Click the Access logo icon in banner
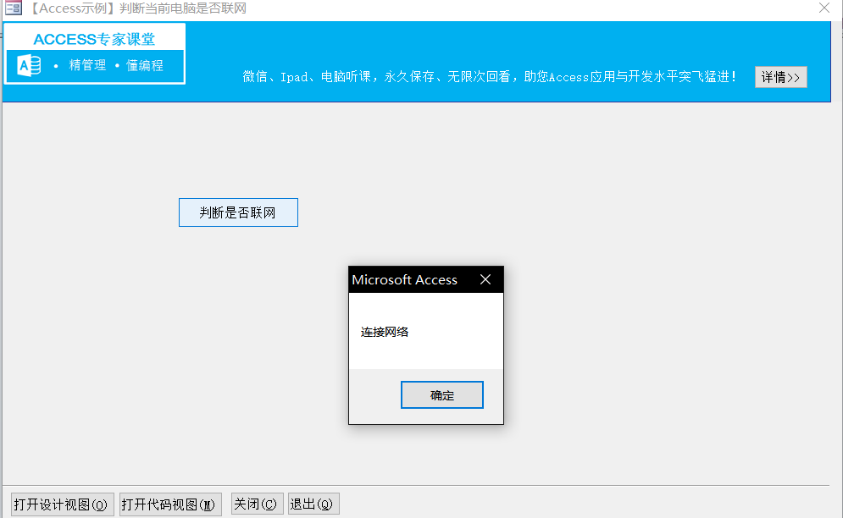 [x=29, y=65]
